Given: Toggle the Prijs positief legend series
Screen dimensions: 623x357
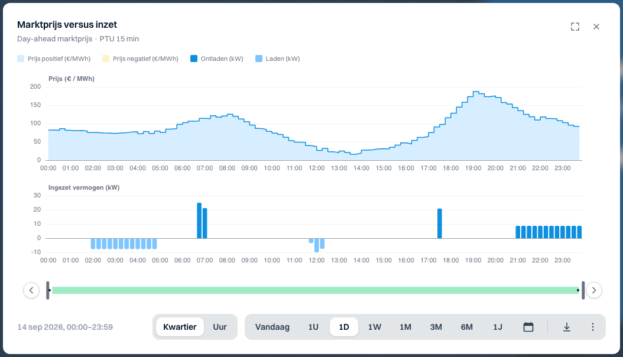Looking at the screenshot, I should (x=54, y=59).
